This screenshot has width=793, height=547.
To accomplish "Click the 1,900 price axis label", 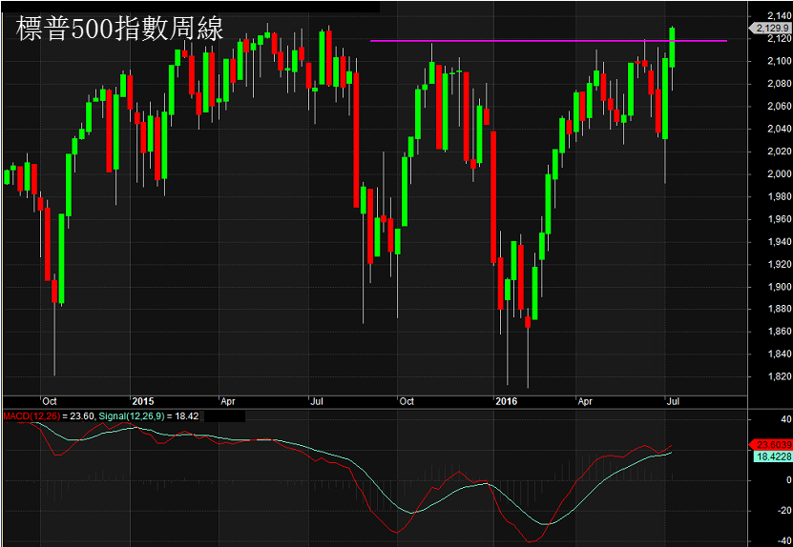I will tap(779, 287).
